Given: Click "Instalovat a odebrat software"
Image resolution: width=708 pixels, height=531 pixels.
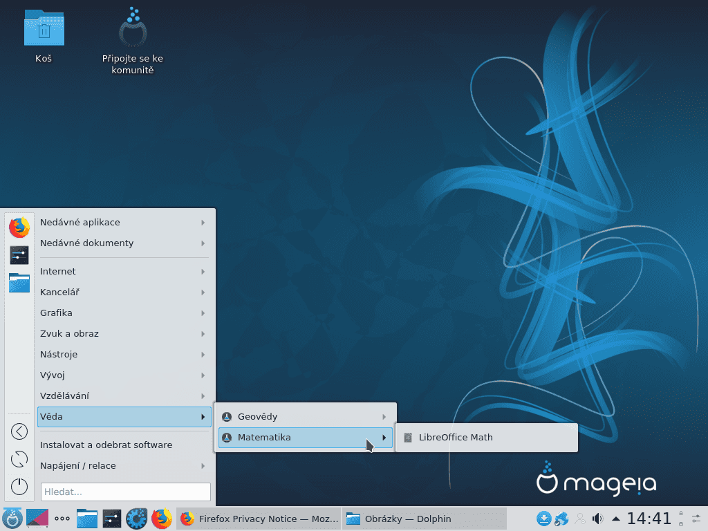Looking at the screenshot, I should (x=124, y=445).
